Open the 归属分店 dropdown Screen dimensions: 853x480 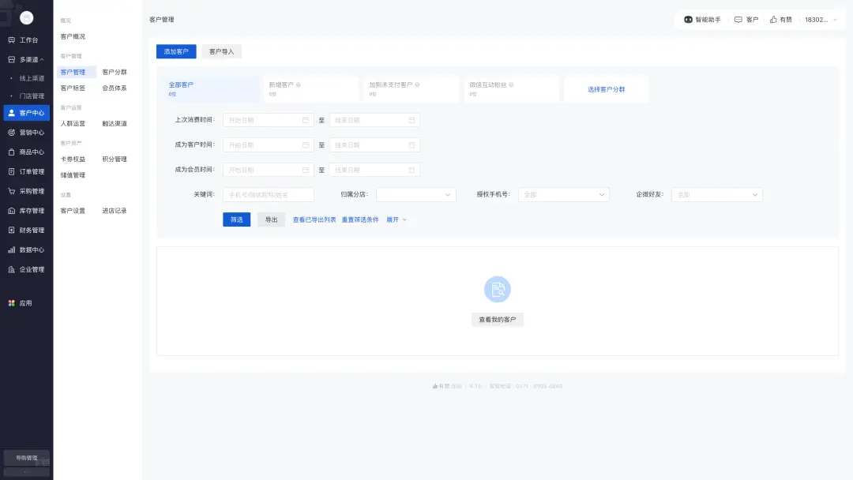(415, 194)
